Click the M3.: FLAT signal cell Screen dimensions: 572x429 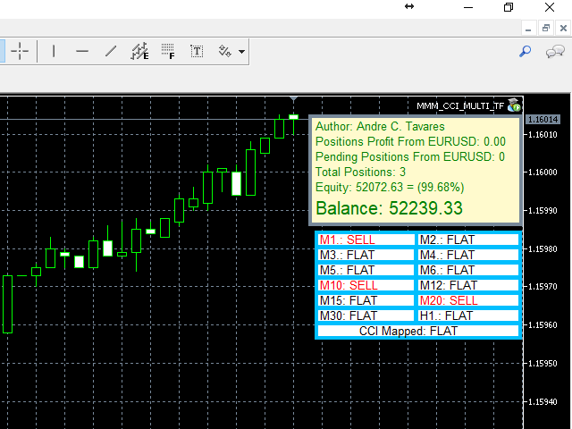pos(366,255)
